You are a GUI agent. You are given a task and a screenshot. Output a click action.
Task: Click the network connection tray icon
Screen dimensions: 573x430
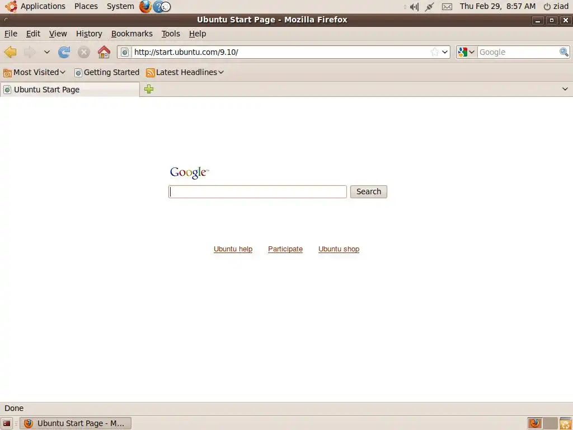click(x=430, y=7)
